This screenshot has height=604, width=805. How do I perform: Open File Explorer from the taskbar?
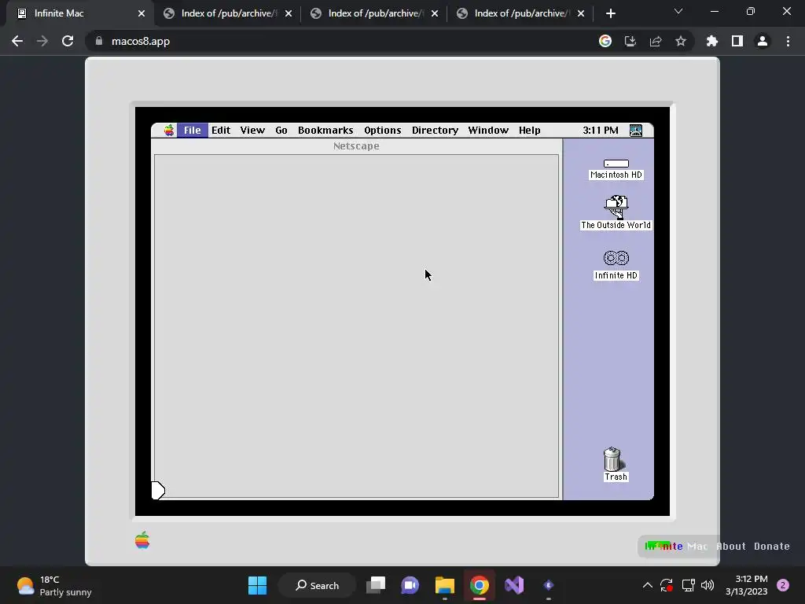(x=445, y=585)
